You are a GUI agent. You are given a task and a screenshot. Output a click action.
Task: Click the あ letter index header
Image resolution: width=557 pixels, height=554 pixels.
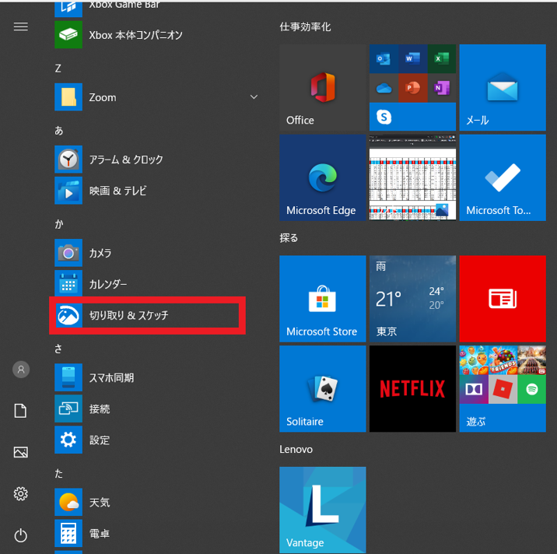pos(58,131)
